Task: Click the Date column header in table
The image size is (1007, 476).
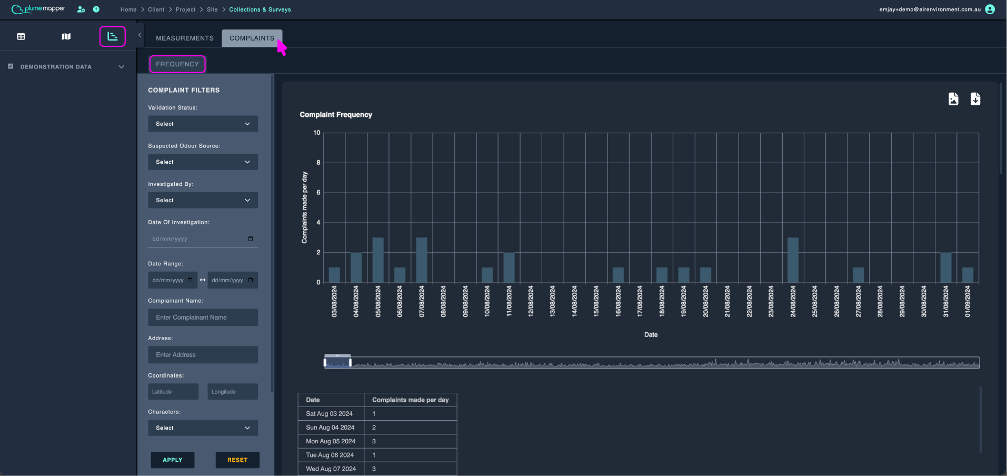Action: 331,400
